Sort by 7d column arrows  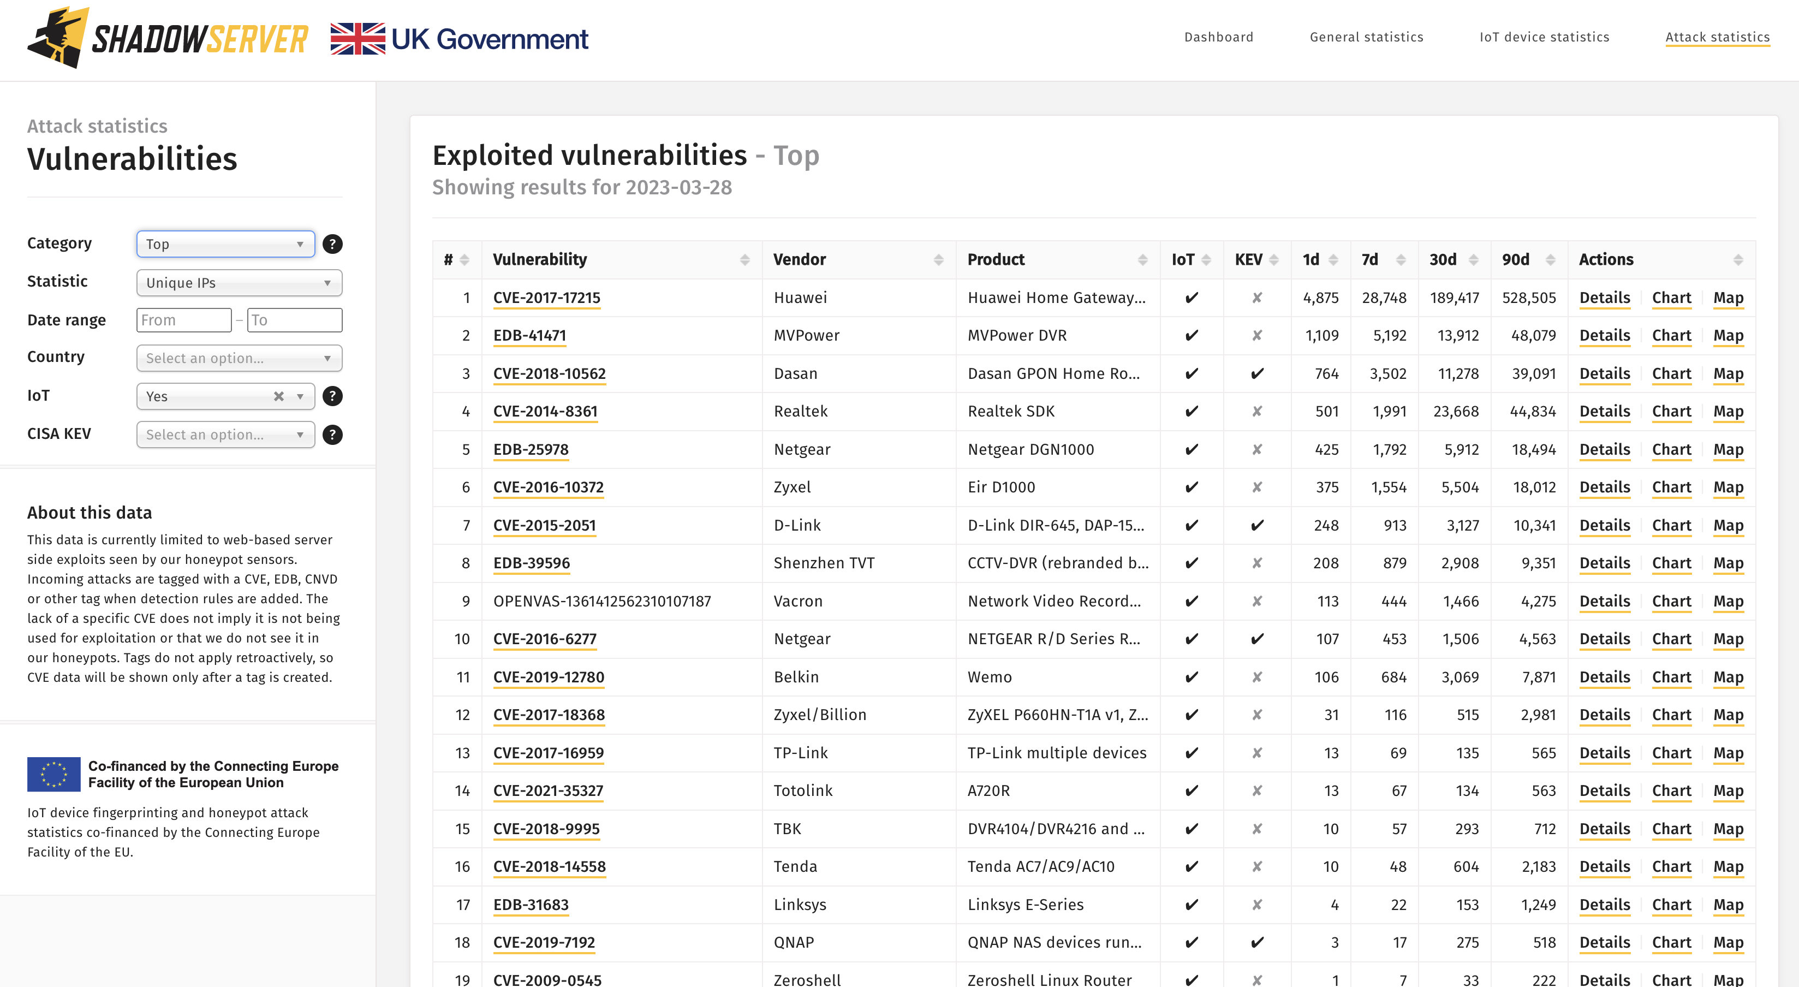coord(1401,260)
